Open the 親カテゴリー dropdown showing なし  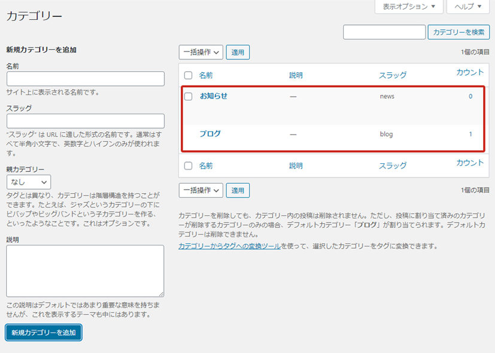pyautogui.click(x=29, y=182)
